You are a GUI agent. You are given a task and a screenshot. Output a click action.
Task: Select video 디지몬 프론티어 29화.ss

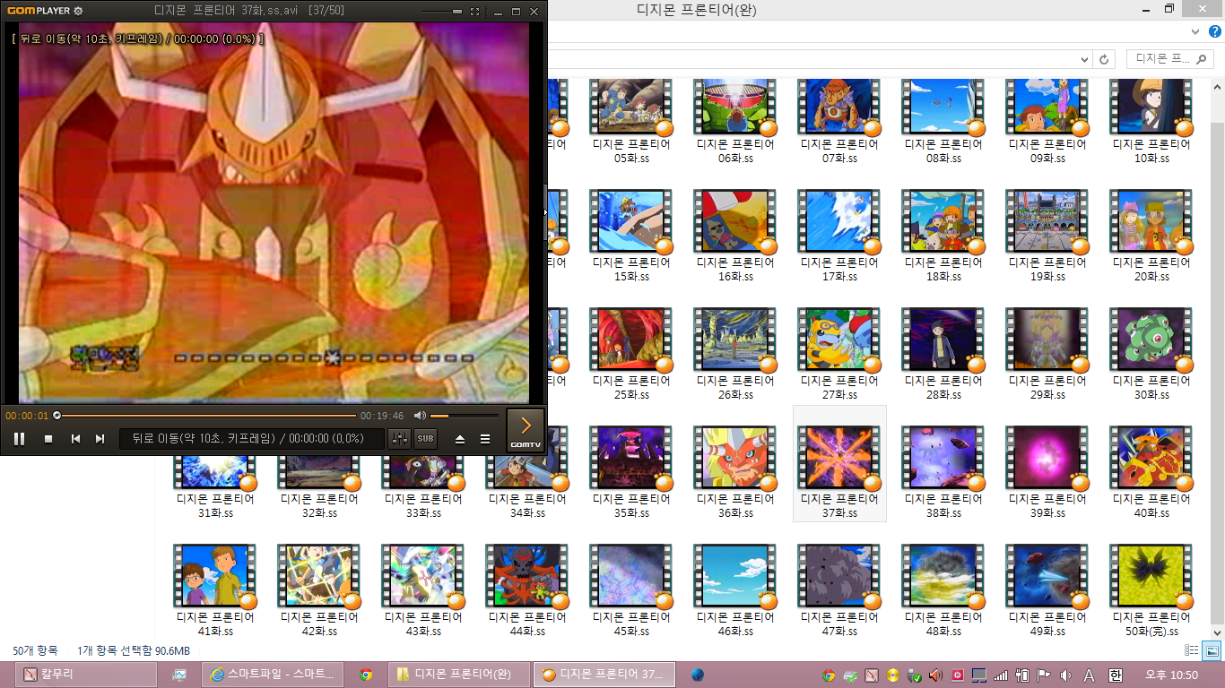[x=1047, y=354]
